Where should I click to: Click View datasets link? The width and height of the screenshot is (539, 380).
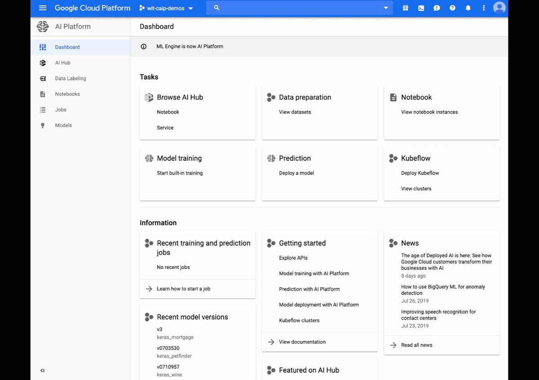[x=295, y=112]
